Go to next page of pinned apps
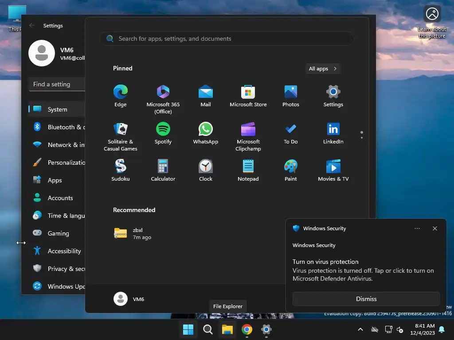454x340 pixels. [x=362, y=138]
